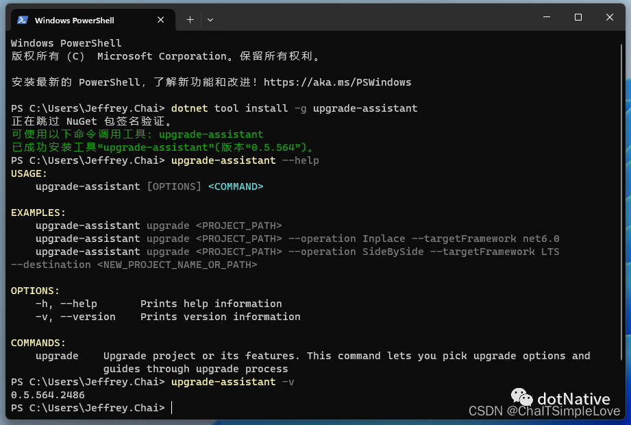
Task: Click the OPTIONS: heading
Action: point(35,291)
